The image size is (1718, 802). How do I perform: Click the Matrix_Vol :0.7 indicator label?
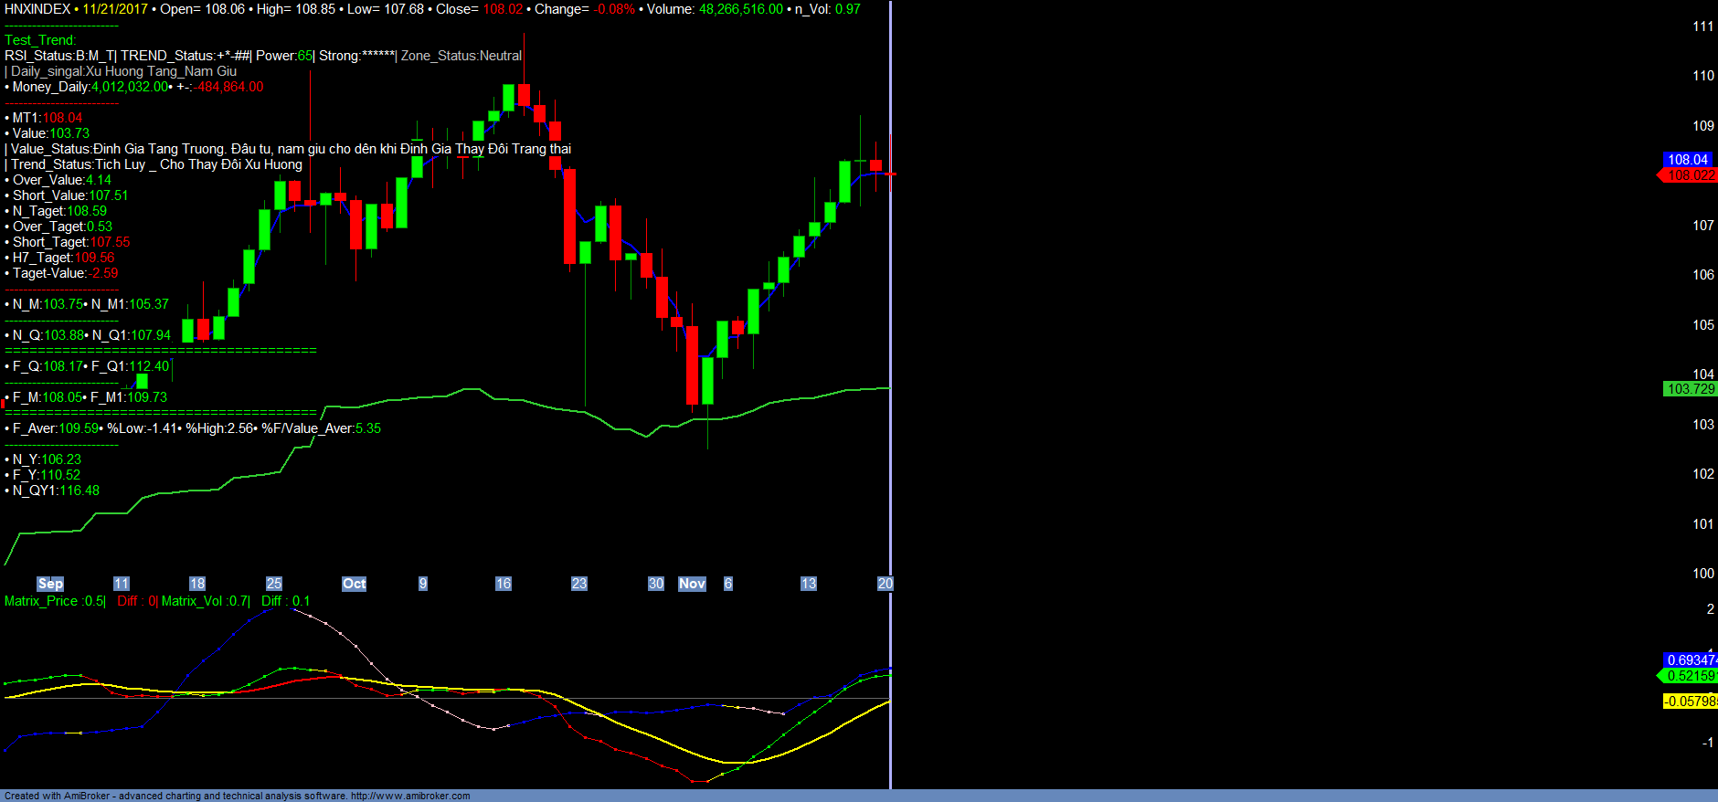coord(205,601)
